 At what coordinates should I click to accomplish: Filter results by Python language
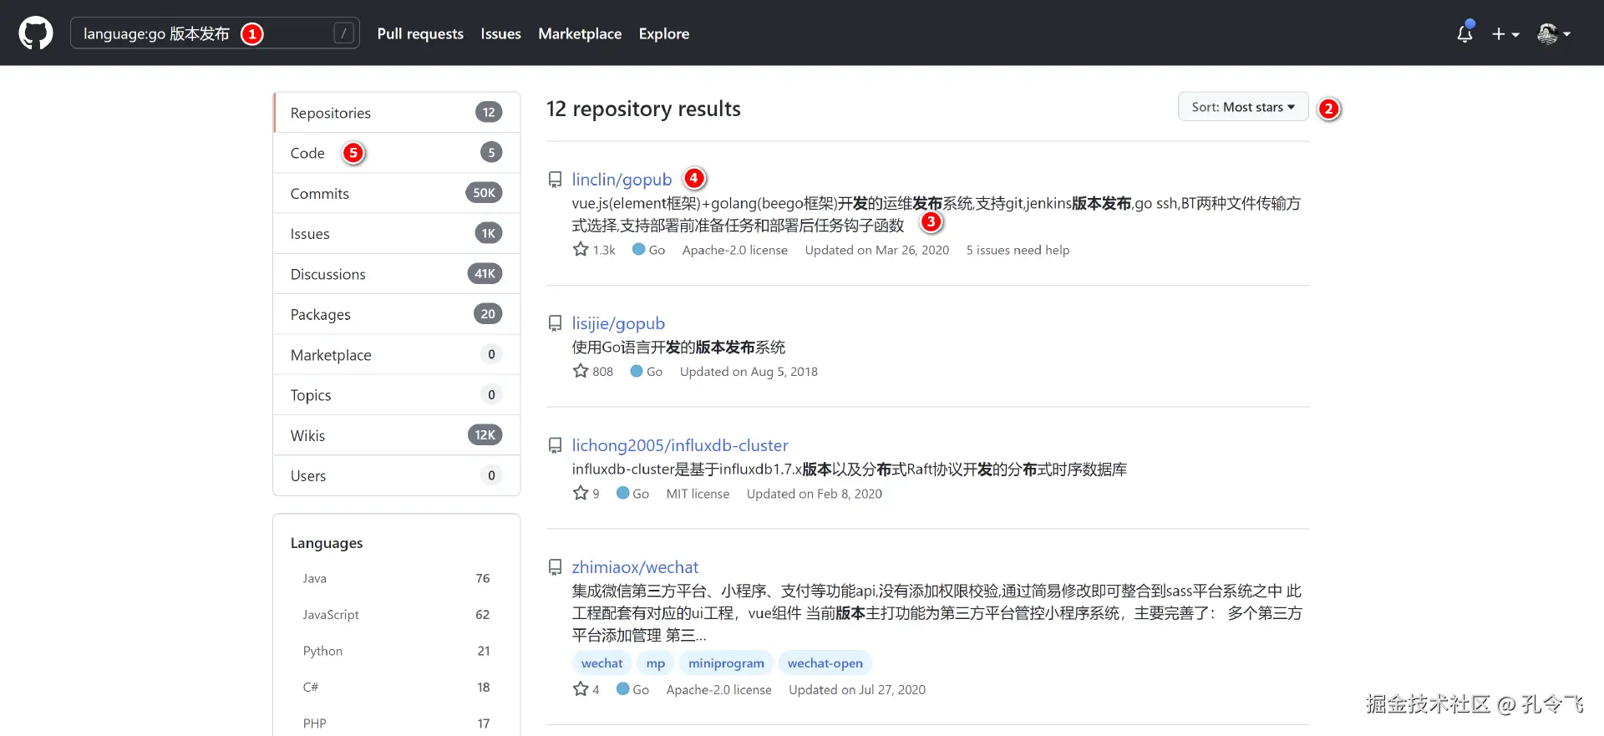[x=397, y=651]
